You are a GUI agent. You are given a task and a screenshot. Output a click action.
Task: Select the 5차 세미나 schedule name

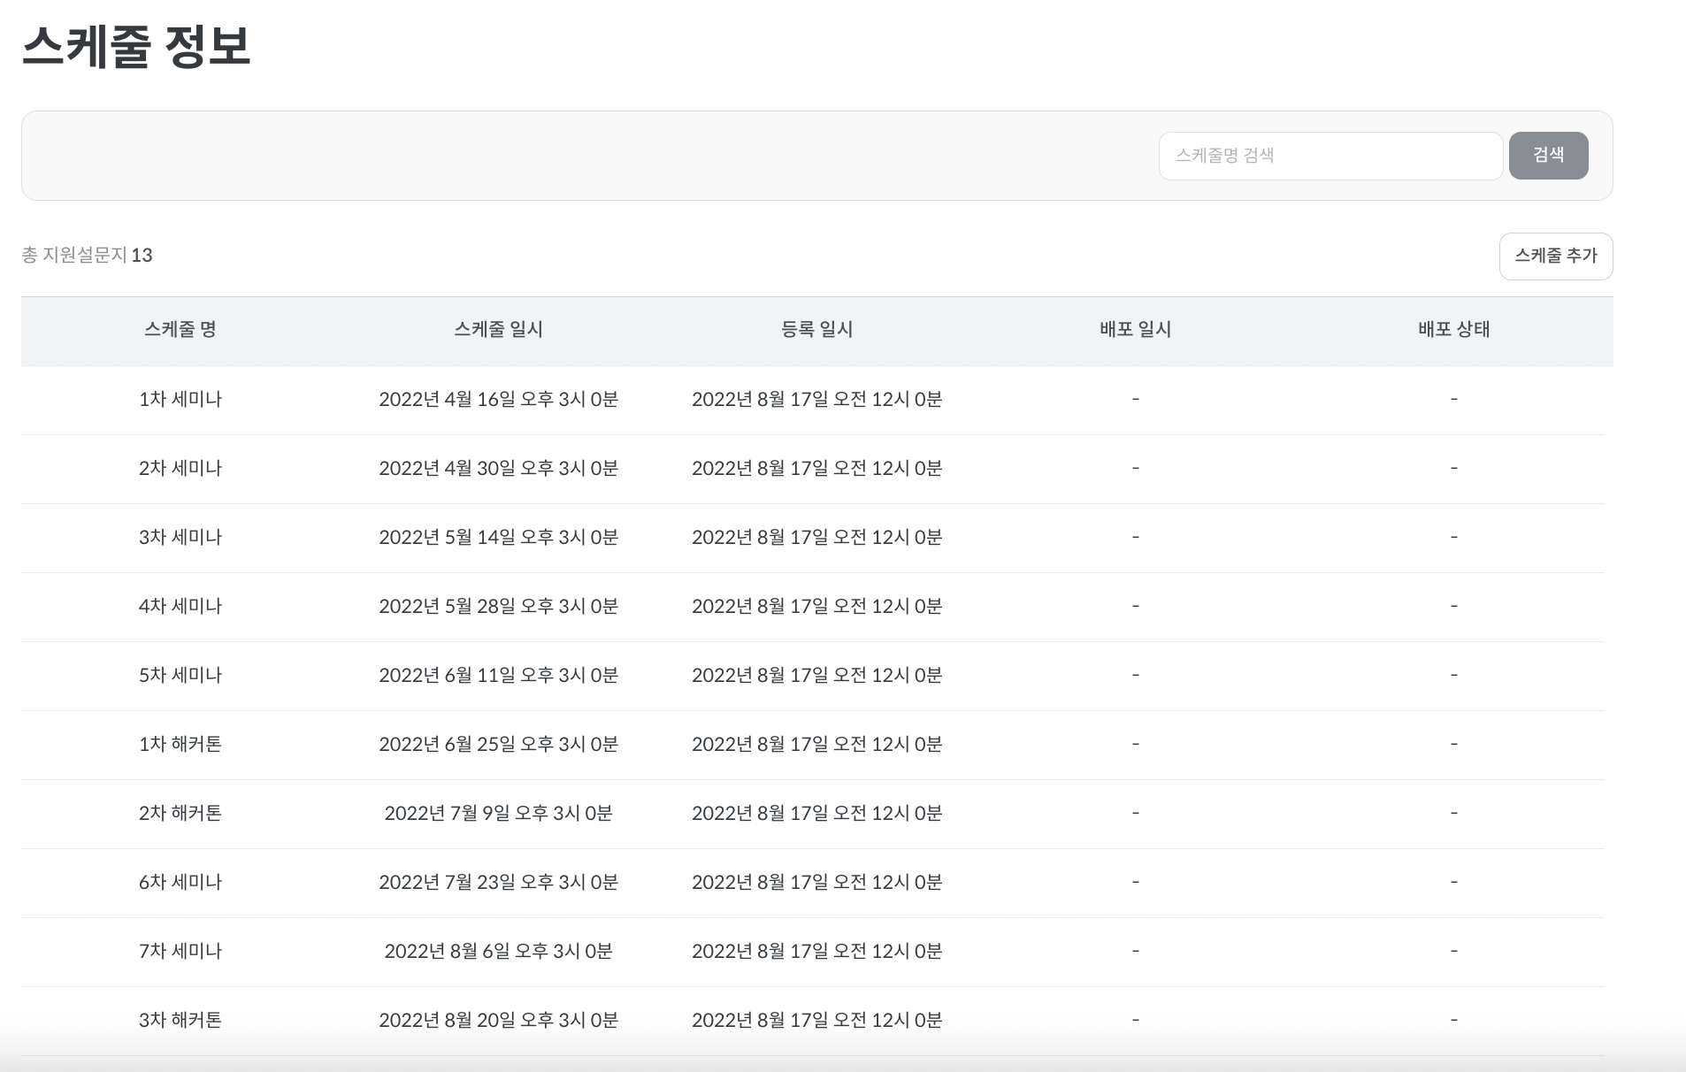(180, 675)
